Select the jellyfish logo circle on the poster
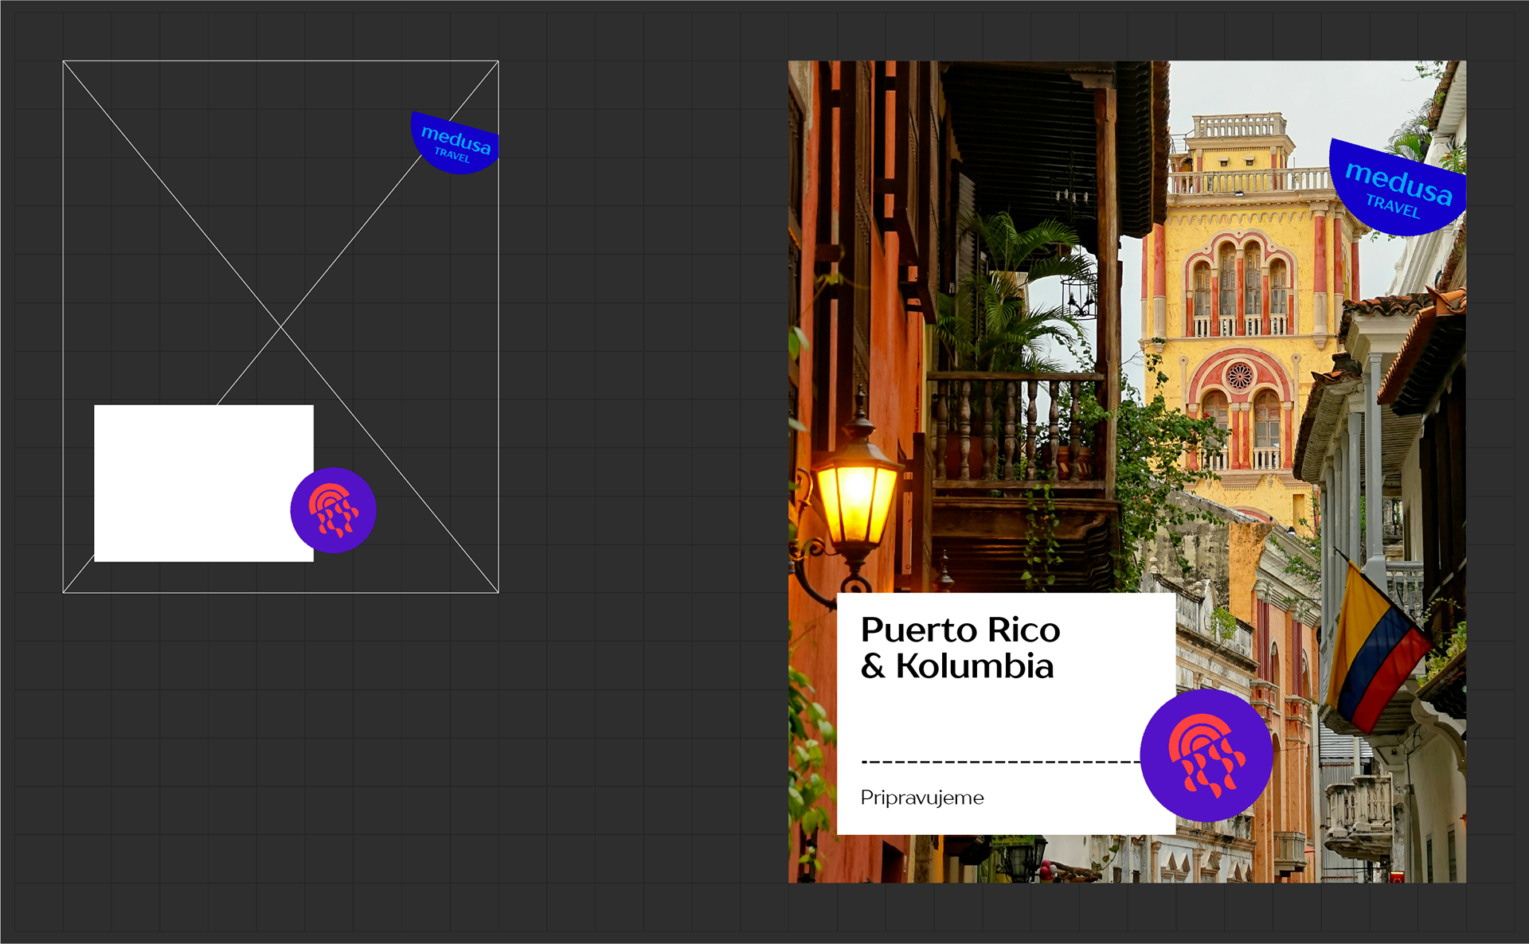Screen dimensions: 1529x944 click(1206, 755)
